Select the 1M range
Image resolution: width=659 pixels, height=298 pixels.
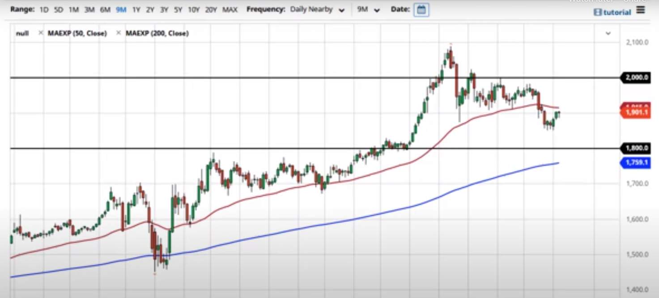[x=74, y=9]
